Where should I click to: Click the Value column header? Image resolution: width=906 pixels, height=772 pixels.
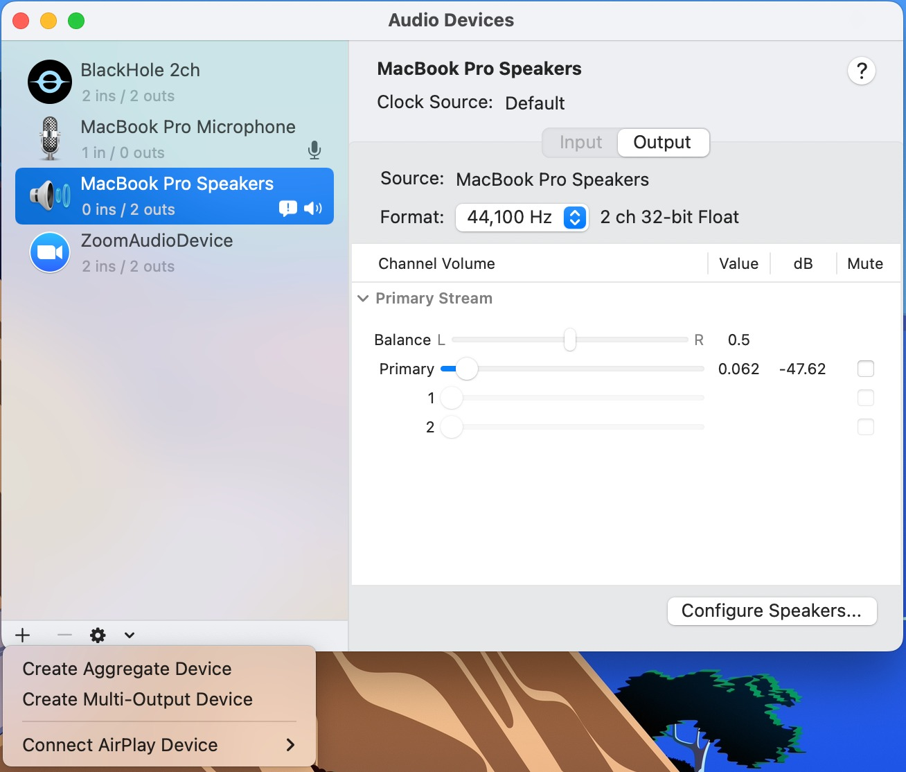[738, 263]
